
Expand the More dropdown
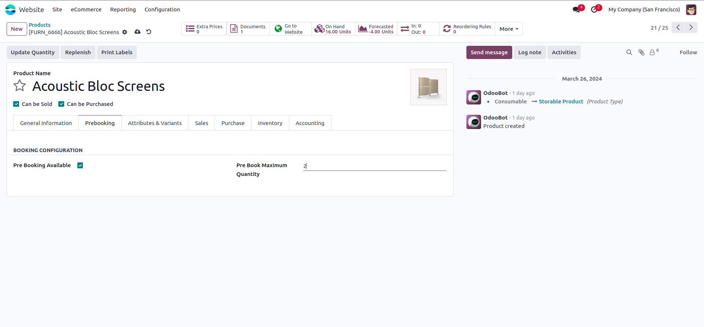point(509,29)
